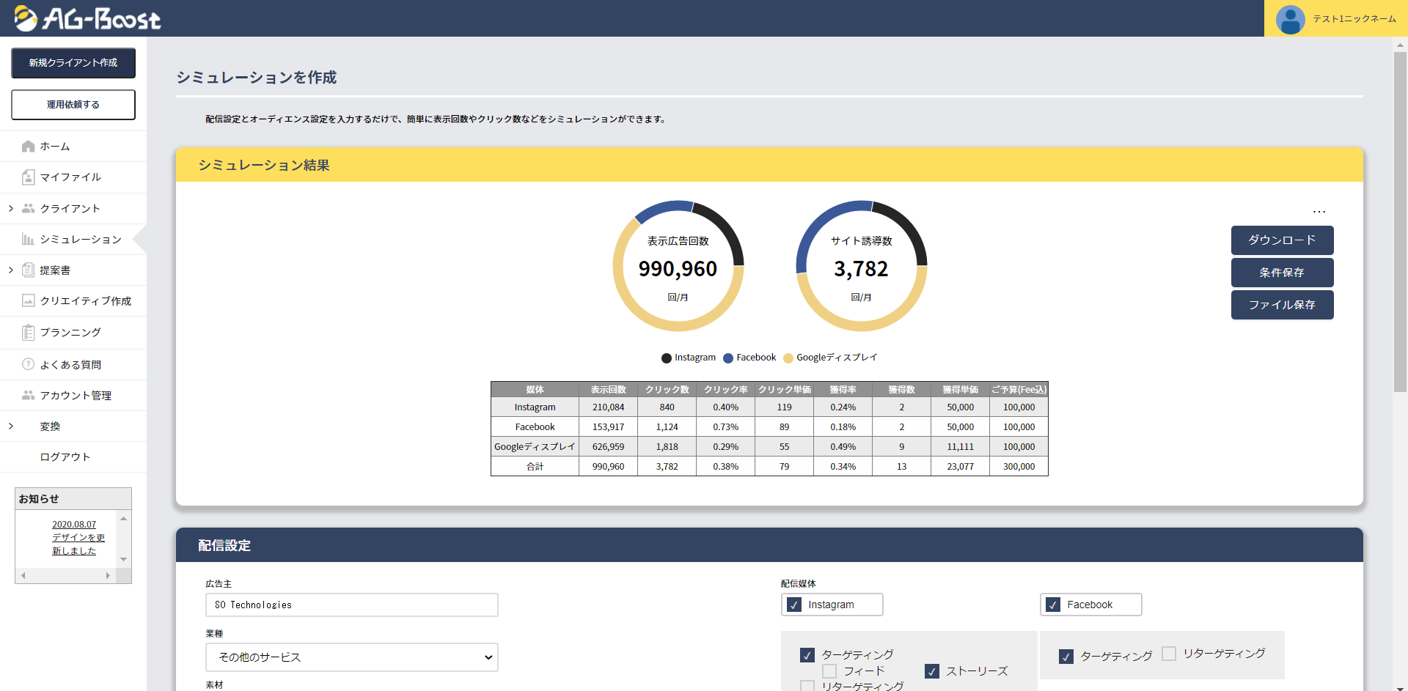
Task: Click the planning checklist icon
Action: pos(29,333)
